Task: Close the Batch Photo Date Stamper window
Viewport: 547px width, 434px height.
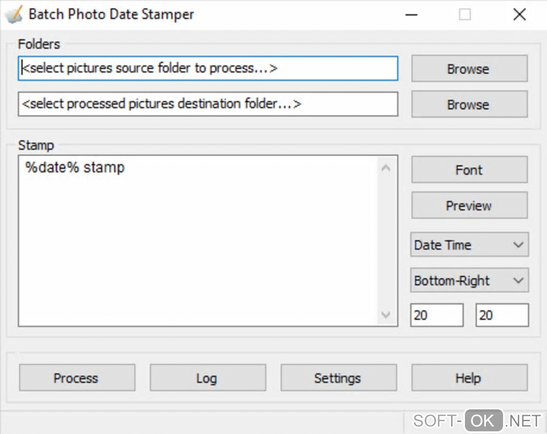Action: 519,15
